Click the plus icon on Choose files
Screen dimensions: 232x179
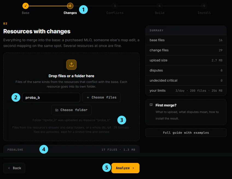88,97
